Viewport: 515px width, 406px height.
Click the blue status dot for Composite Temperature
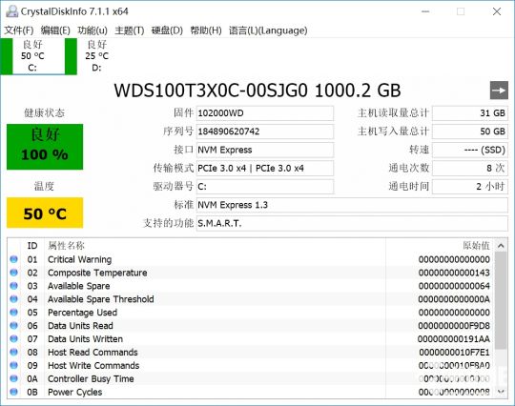(x=13, y=273)
